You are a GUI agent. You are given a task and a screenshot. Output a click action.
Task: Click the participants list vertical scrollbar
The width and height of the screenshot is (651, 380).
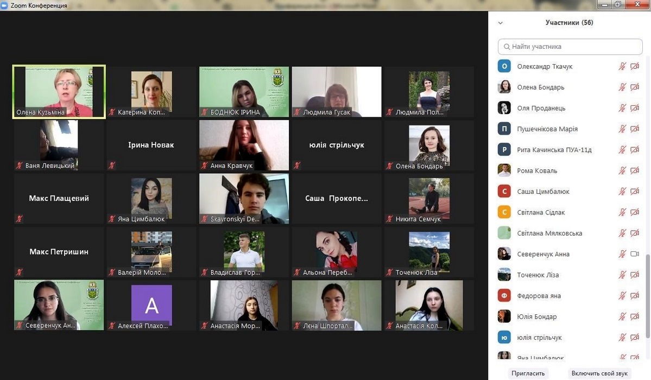(646, 271)
